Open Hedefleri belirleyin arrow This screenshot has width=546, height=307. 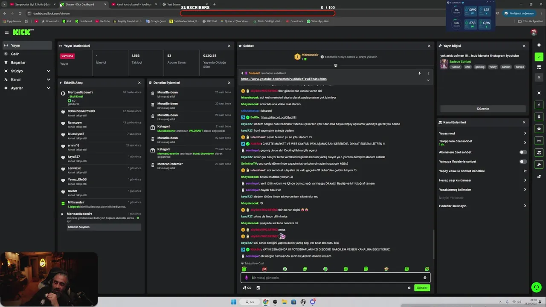pyautogui.click(x=525, y=206)
